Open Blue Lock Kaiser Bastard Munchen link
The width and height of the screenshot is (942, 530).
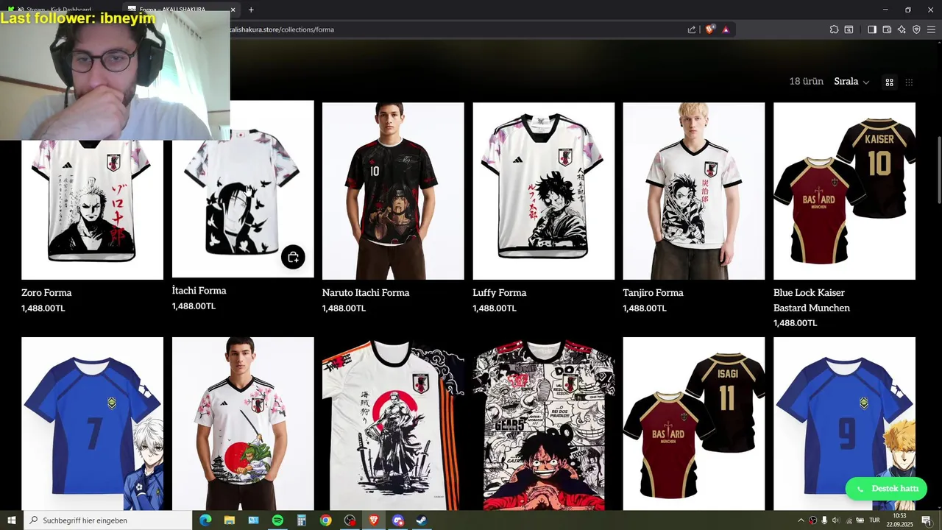pos(812,300)
